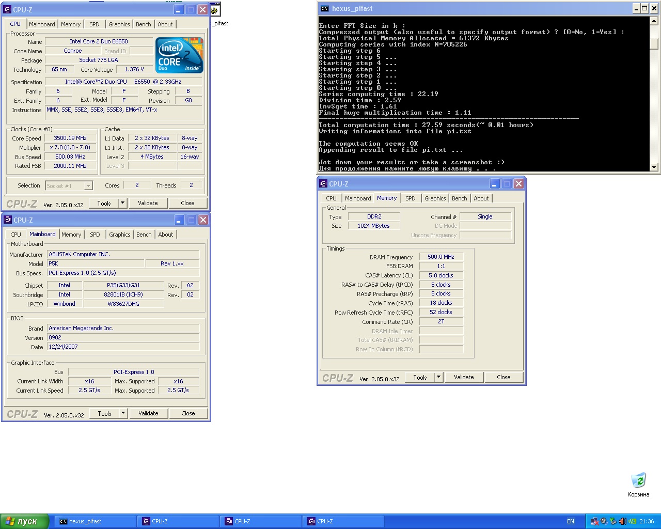Click Close button in the Mainboard window

pyautogui.click(x=188, y=413)
